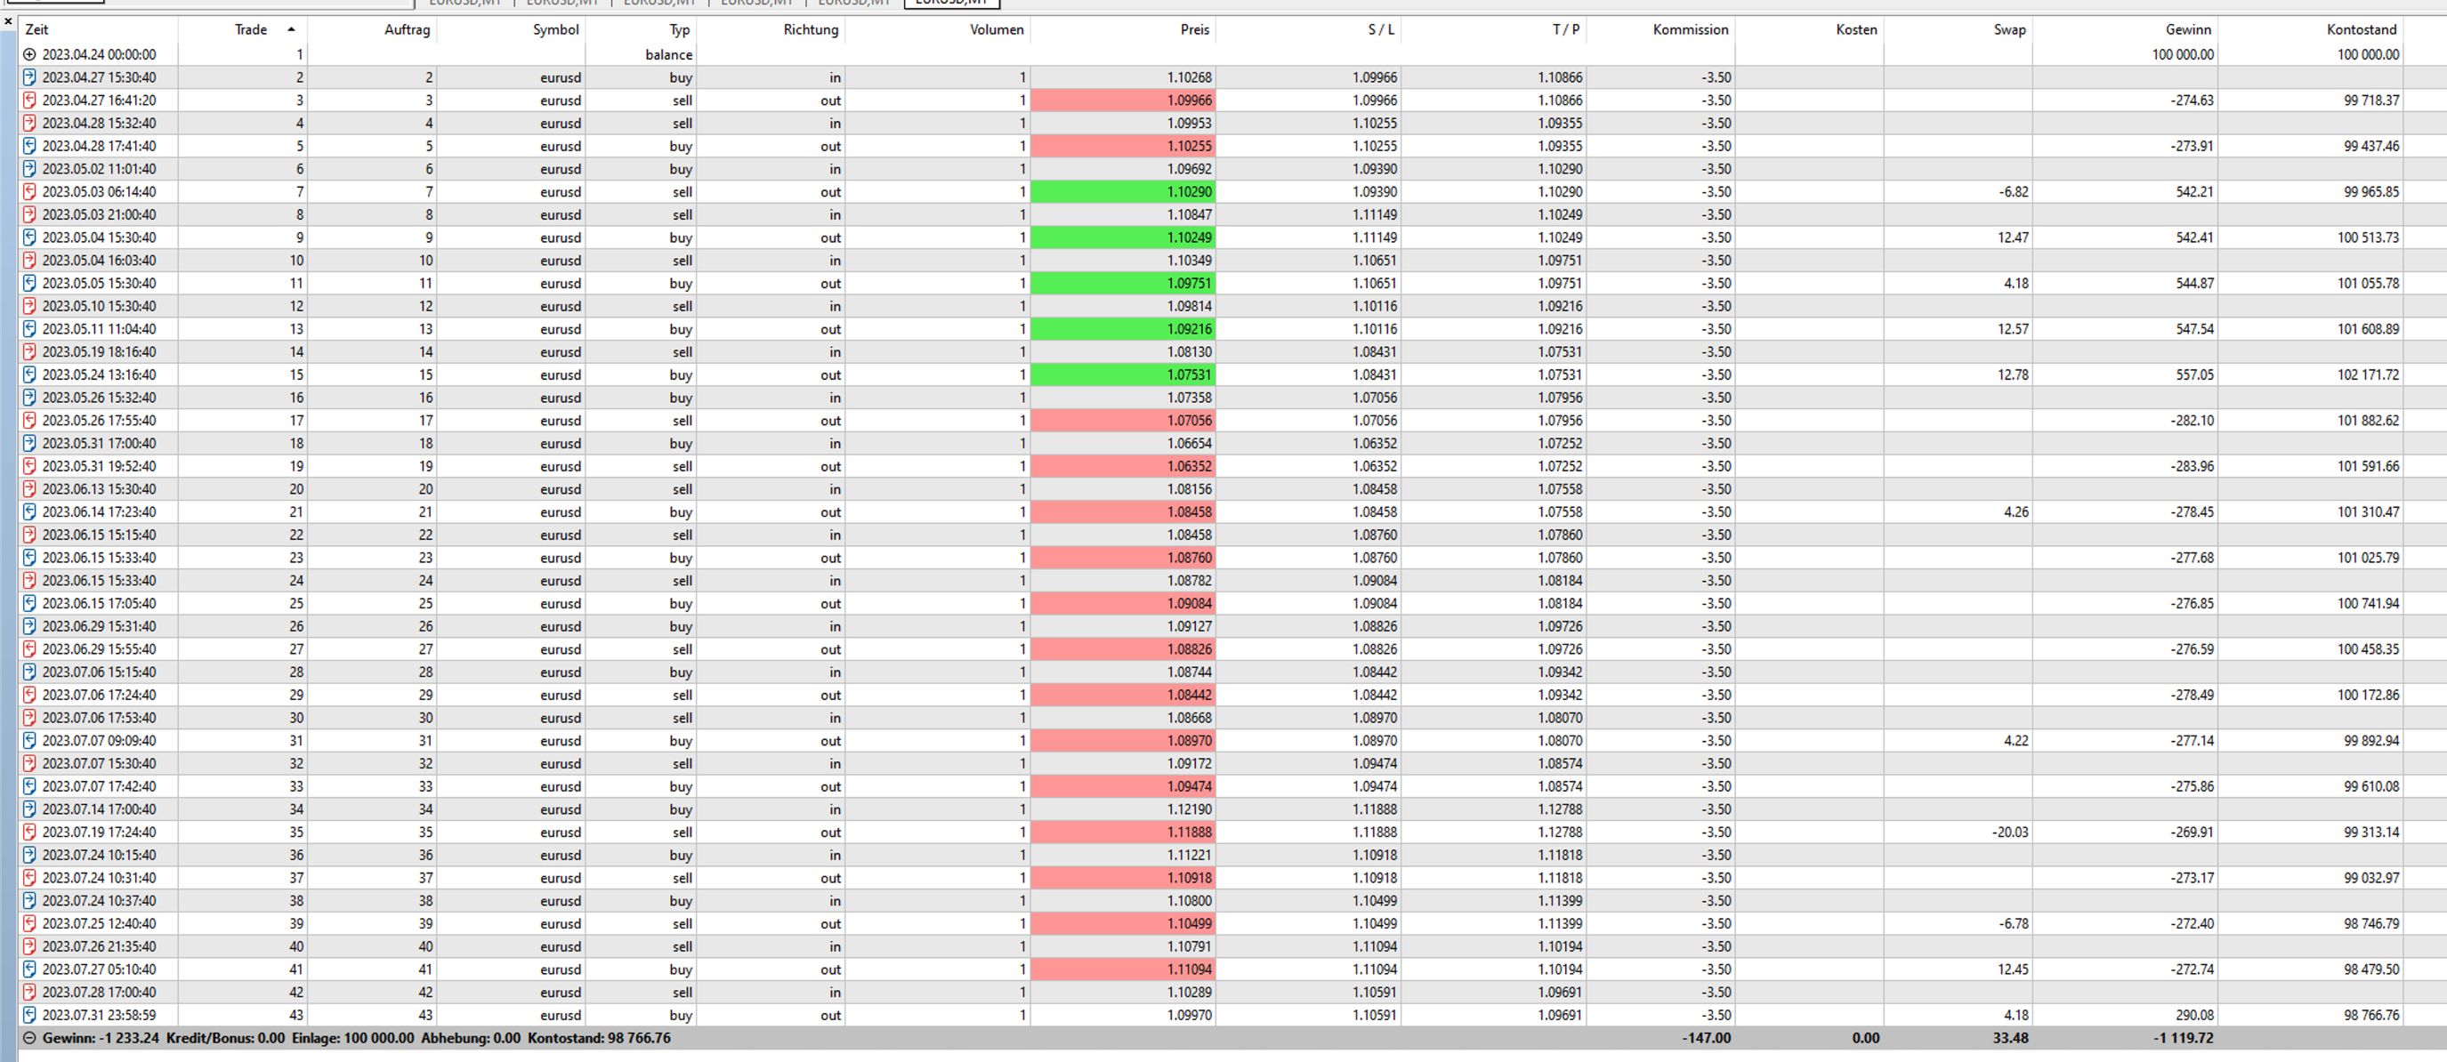Click the S / L column header
The width and height of the screenshot is (2447, 1062).
1382,29
